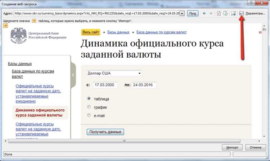270x161 pixels.
Task: Click the page heading Динамика официального курса
Action: point(152,49)
